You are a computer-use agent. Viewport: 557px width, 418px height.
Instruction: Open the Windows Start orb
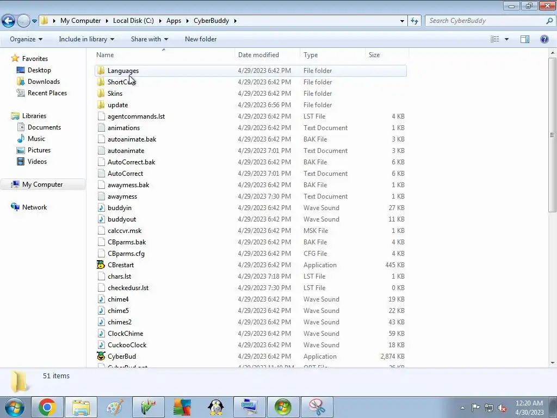click(x=15, y=407)
